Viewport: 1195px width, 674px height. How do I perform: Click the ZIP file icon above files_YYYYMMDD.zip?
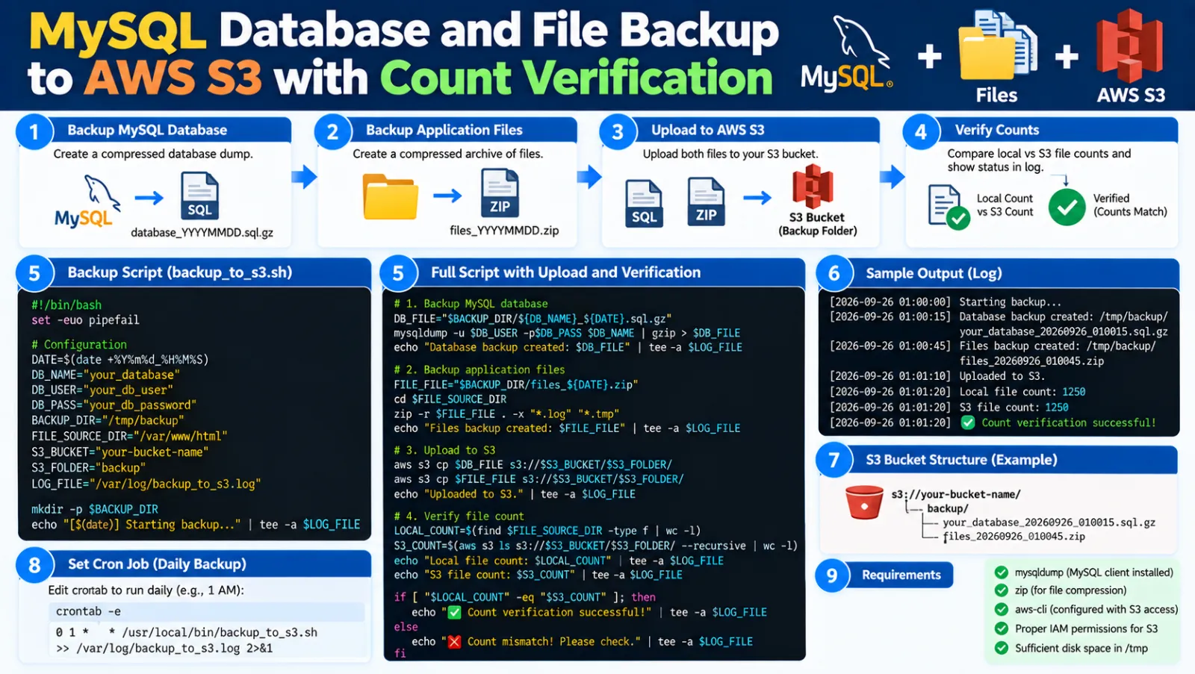500,193
